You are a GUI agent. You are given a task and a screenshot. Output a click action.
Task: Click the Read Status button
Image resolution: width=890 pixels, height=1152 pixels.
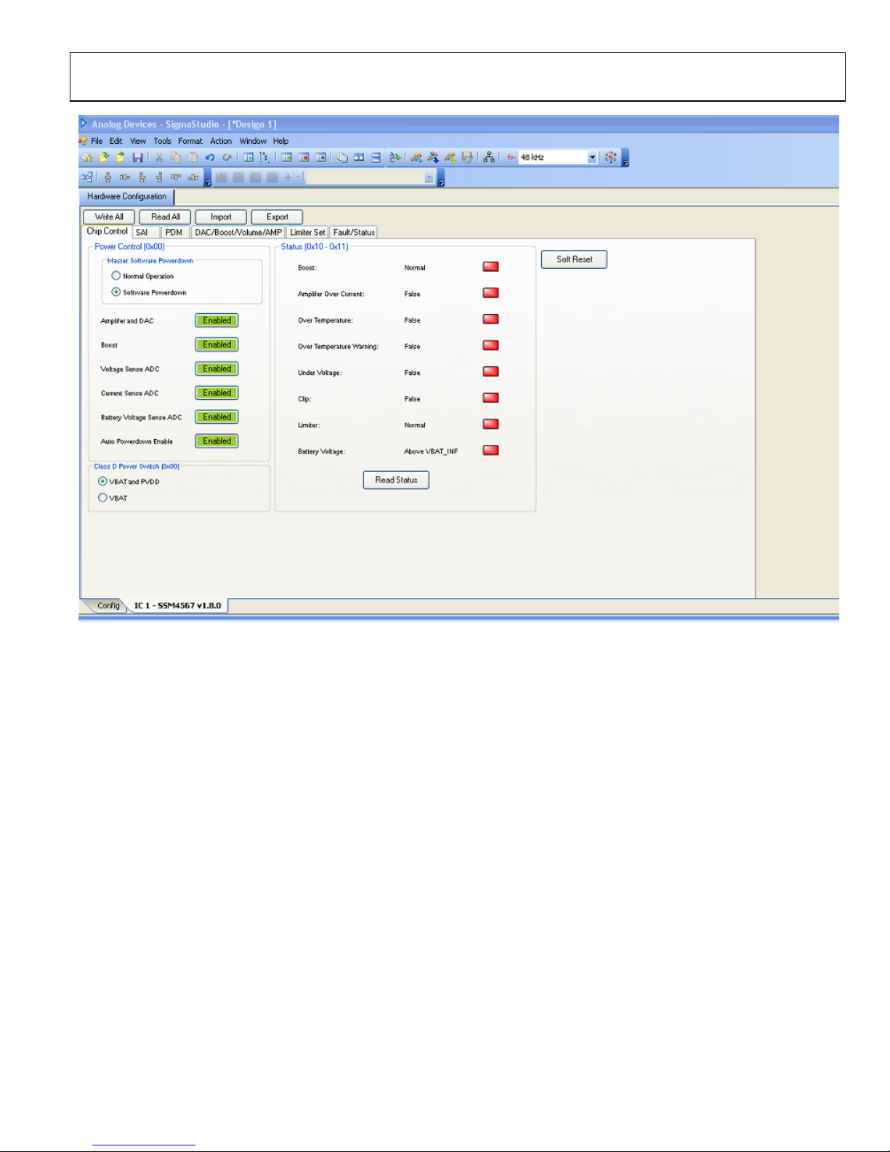pos(396,480)
